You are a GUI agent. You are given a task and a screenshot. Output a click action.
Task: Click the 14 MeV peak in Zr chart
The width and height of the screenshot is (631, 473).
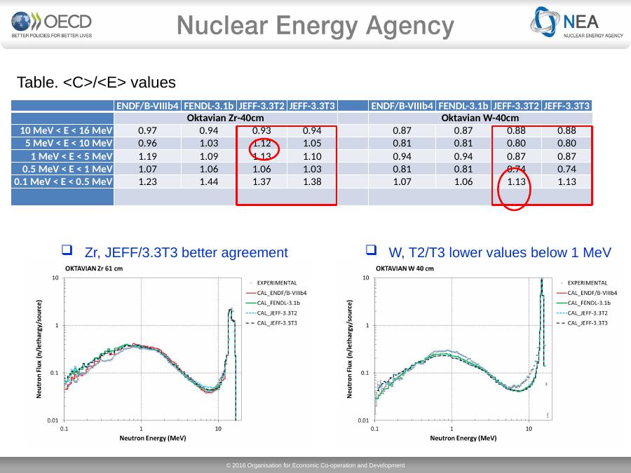(231, 313)
